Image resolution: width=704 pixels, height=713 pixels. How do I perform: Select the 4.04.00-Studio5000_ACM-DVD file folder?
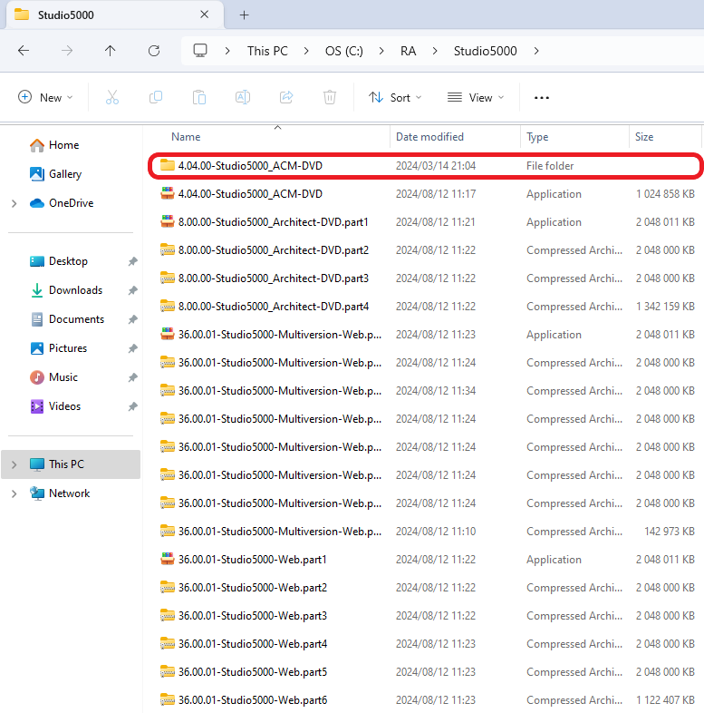[426, 166]
